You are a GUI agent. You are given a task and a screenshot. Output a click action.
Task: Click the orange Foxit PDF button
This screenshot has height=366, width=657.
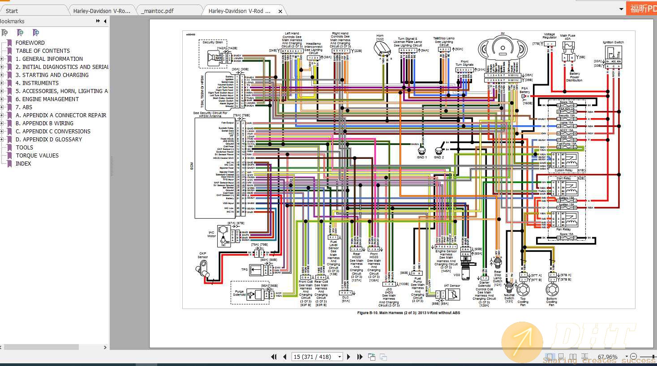point(641,8)
